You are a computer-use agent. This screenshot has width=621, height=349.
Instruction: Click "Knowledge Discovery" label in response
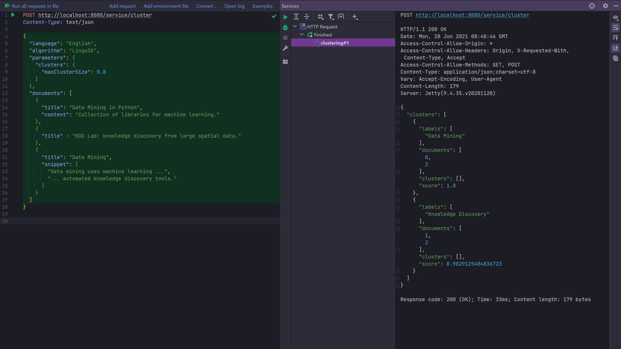[x=457, y=214]
